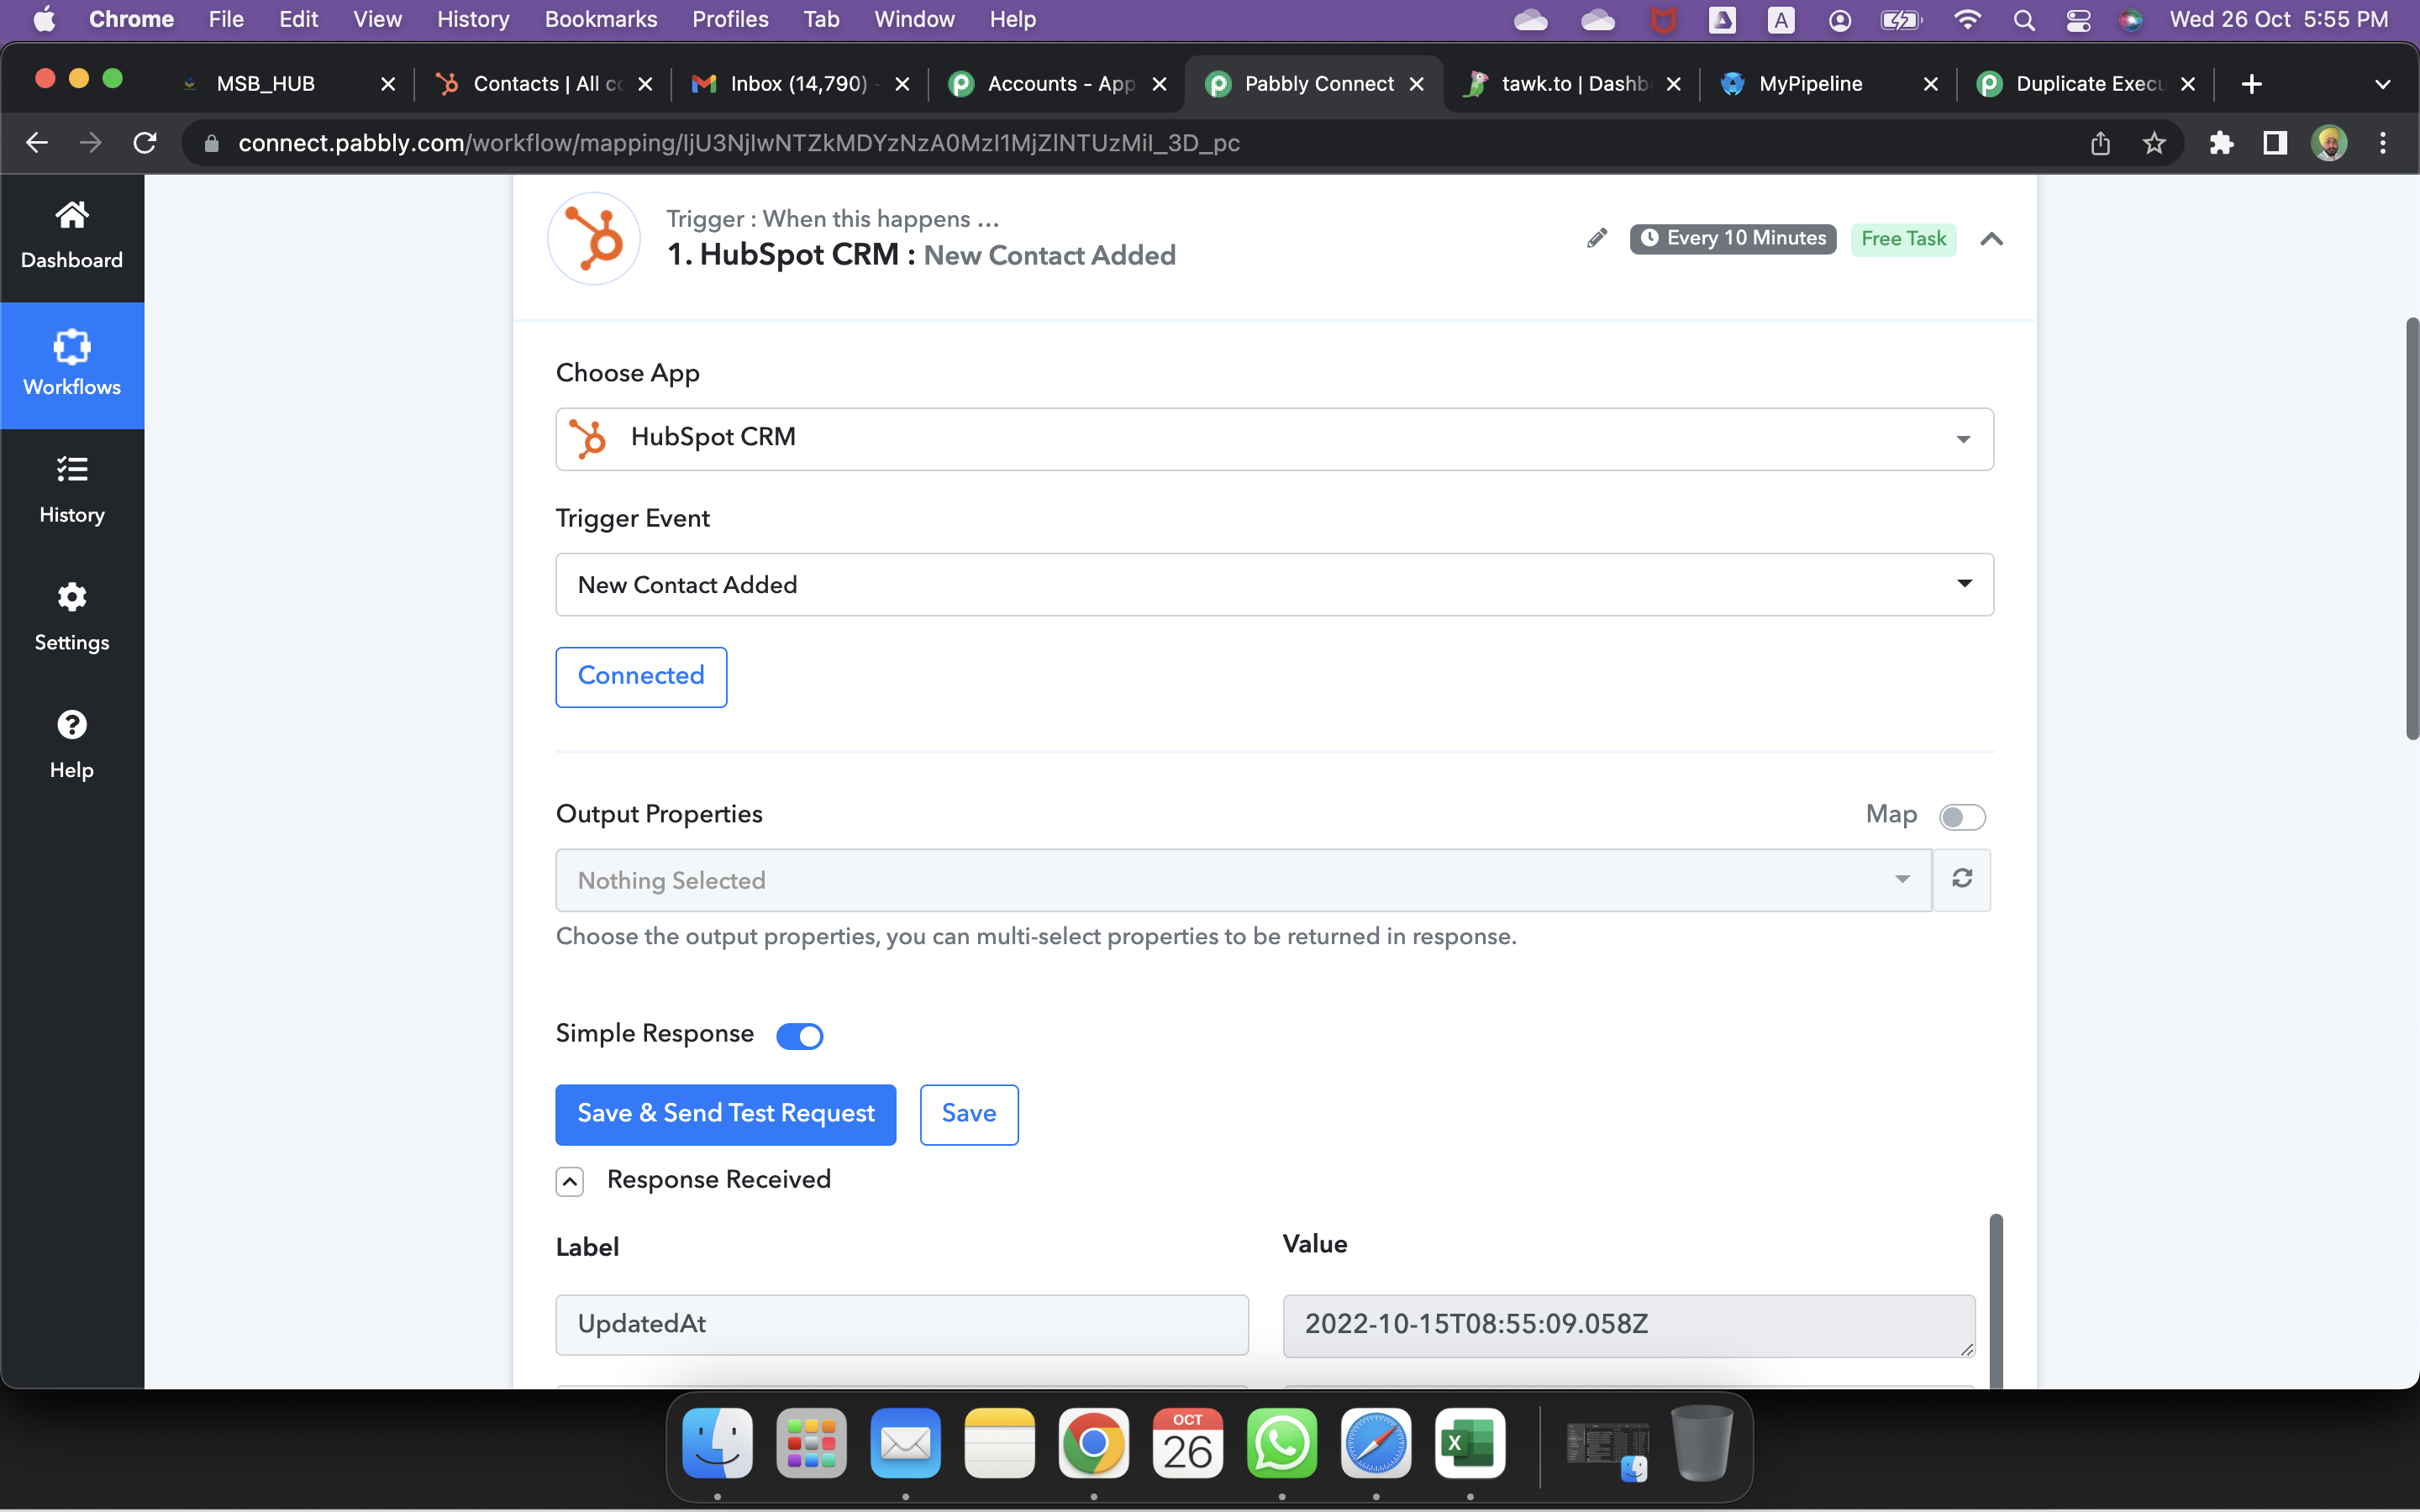Open Trash from the Dock

[1703, 1443]
